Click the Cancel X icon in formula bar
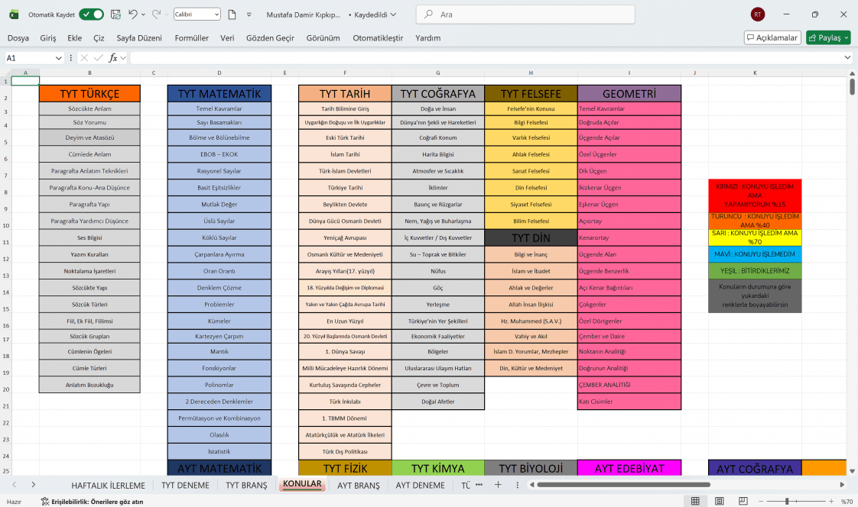Viewport: 858px width, 507px height. [x=84, y=58]
